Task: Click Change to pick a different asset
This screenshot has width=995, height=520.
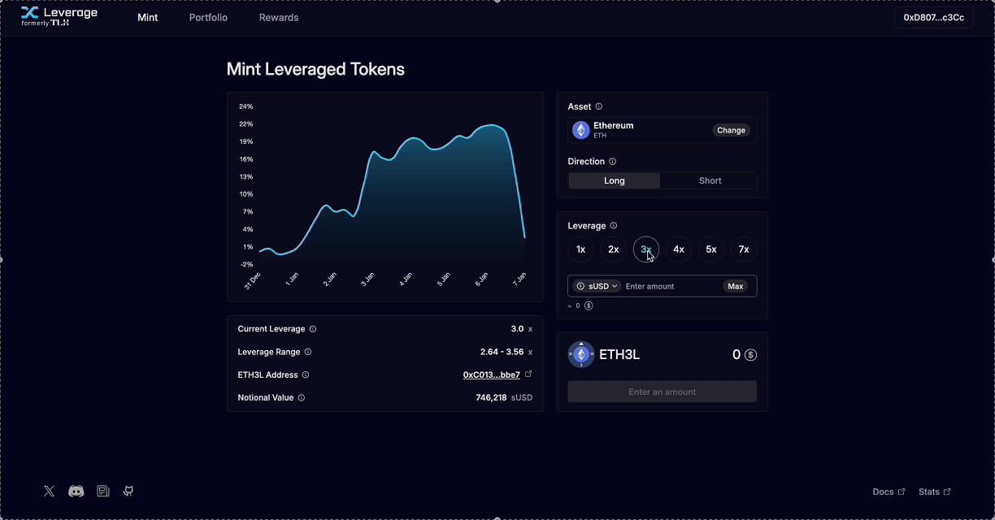Action: coord(731,130)
